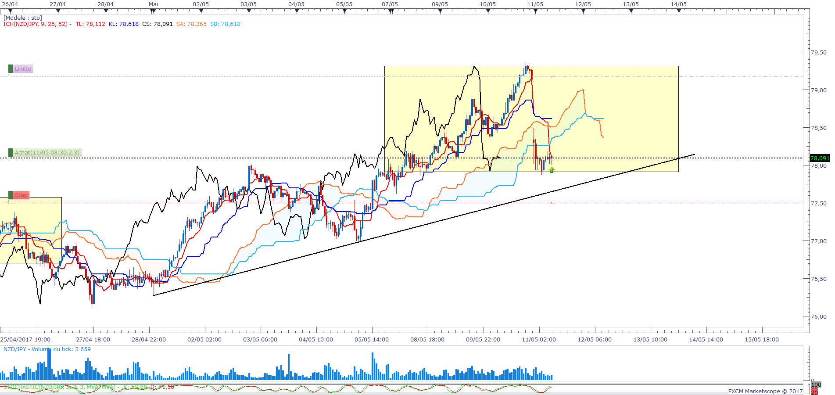
Task: Click the 79,00 price axis label
Action: coord(819,90)
